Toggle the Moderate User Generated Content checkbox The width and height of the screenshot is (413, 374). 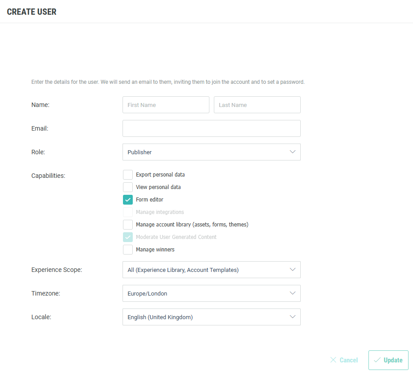coord(128,237)
